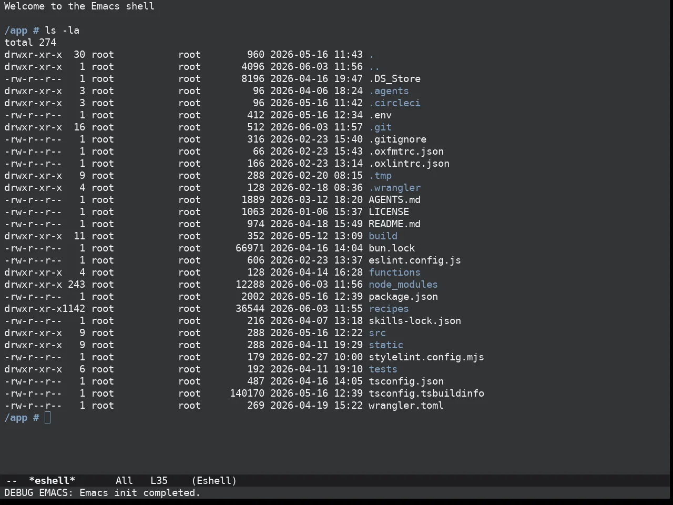Select the build directory name
The height and width of the screenshot is (505, 673).
click(383, 236)
